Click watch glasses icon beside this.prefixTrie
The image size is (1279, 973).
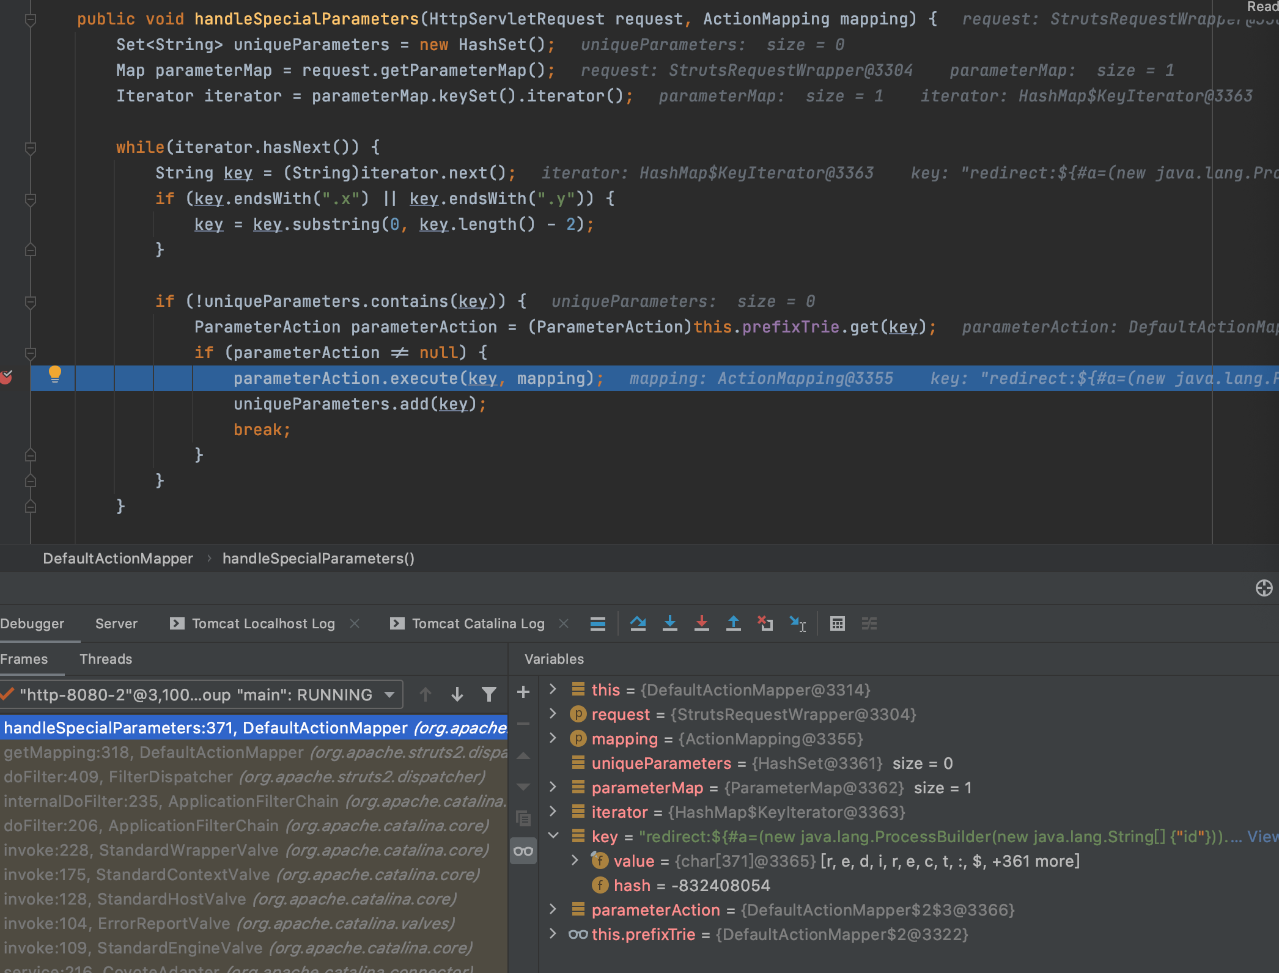coord(578,934)
